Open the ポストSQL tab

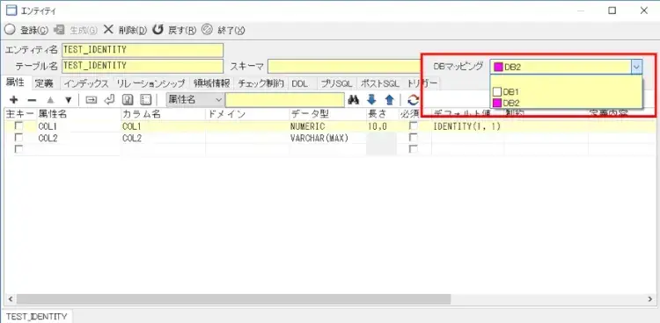(x=379, y=83)
